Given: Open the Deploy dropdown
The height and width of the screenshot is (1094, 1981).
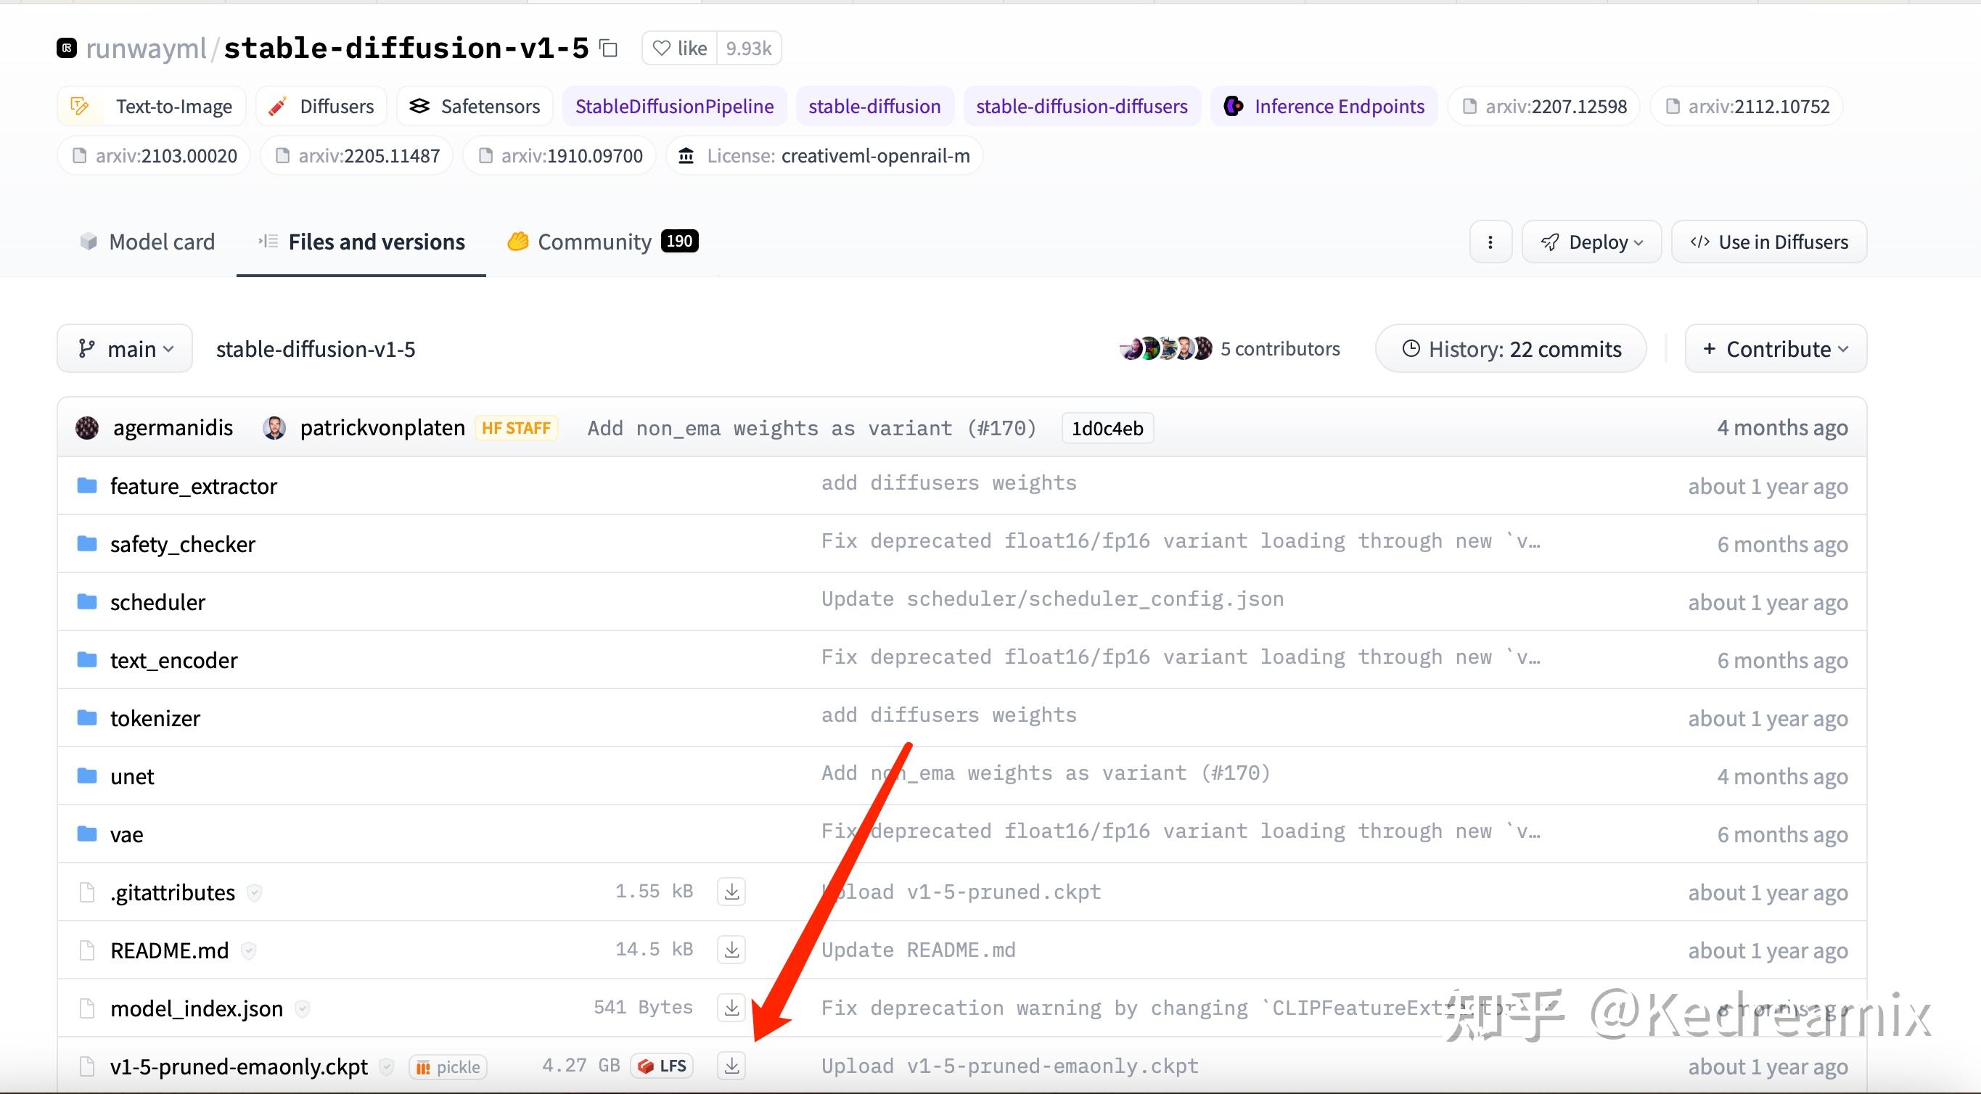Looking at the screenshot, I should (1591, 242).
